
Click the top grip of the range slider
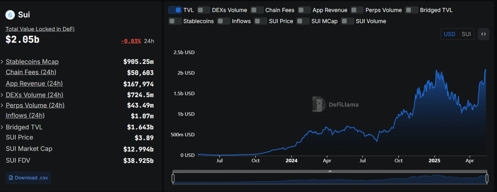tap(330, 171)
